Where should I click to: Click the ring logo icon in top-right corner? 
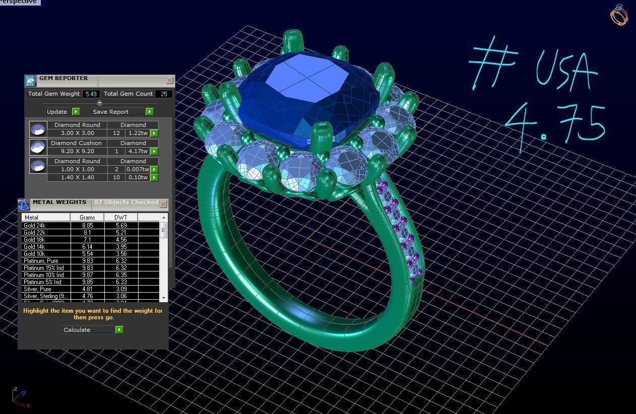(619, 15)
